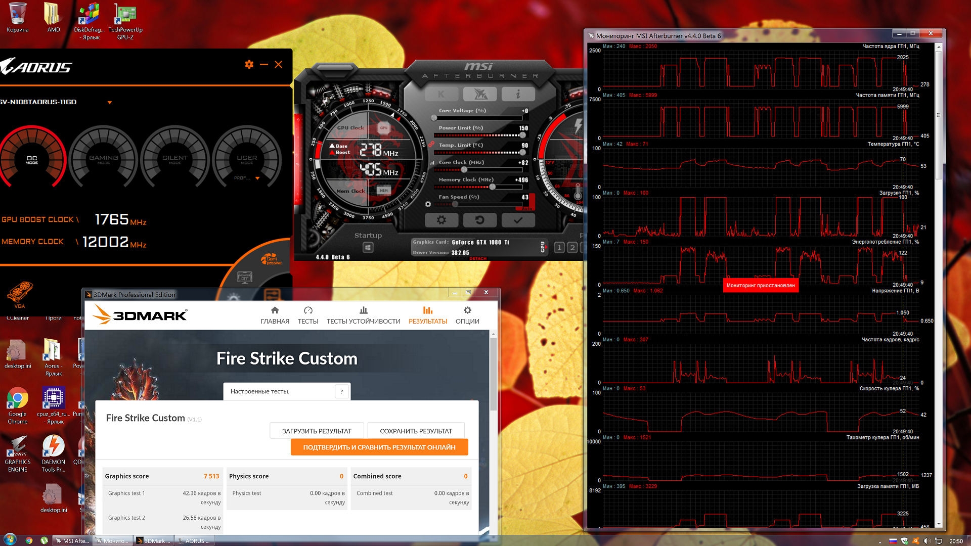
Task: Switch to ОПЦИИ tab in 3DMark
Action: click(467, 315)
